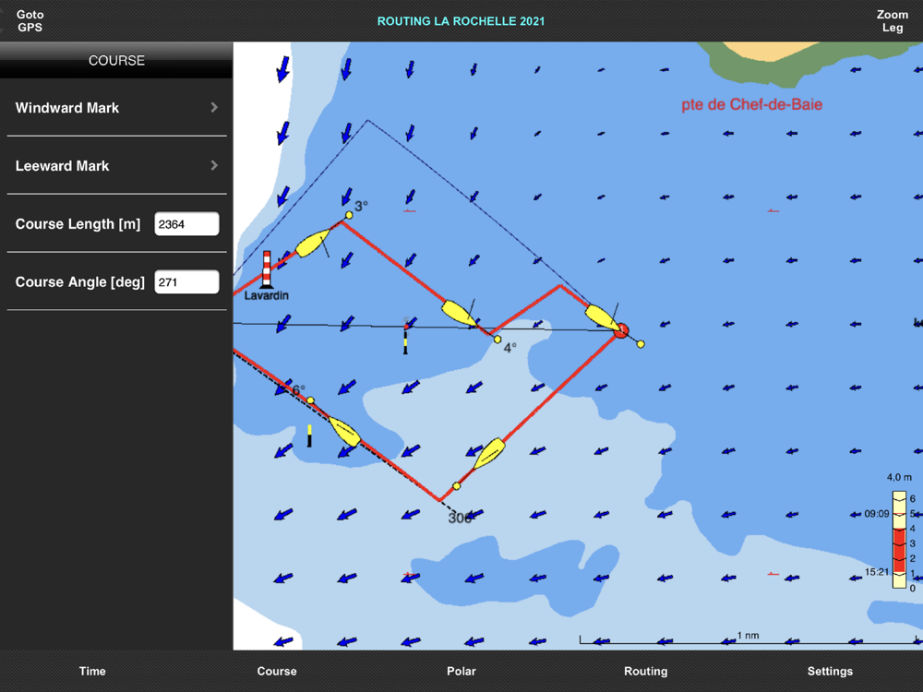The width and height of the screenshot is (923, 692).
Task: Select the yellow boat beside the red mark
Action: [x=602, y=317]
